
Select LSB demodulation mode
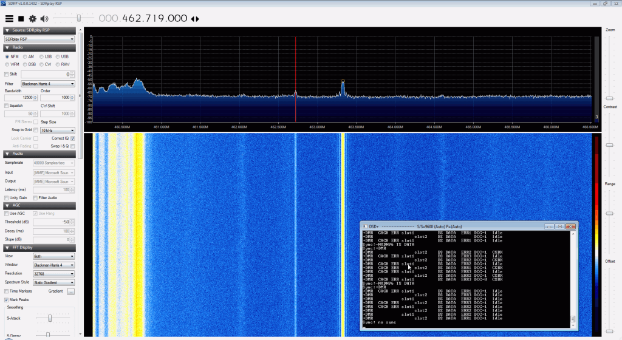pyautogui.click(x=42, y=56)
